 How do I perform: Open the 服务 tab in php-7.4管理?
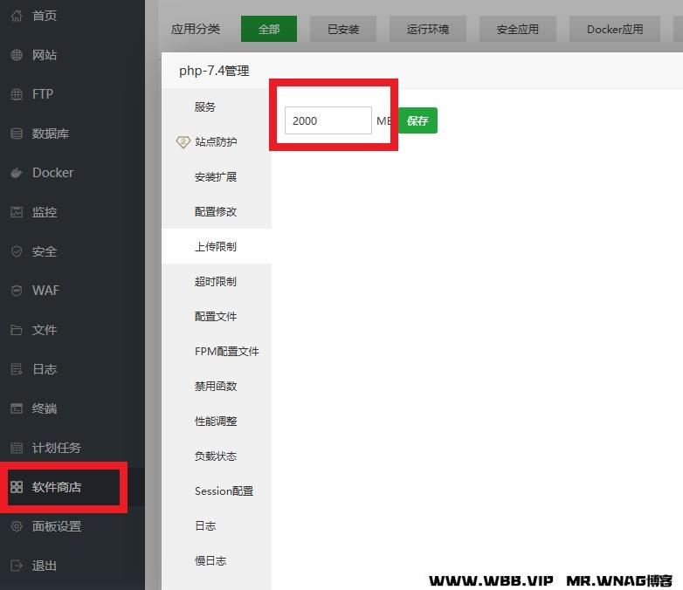click(217, 106)
